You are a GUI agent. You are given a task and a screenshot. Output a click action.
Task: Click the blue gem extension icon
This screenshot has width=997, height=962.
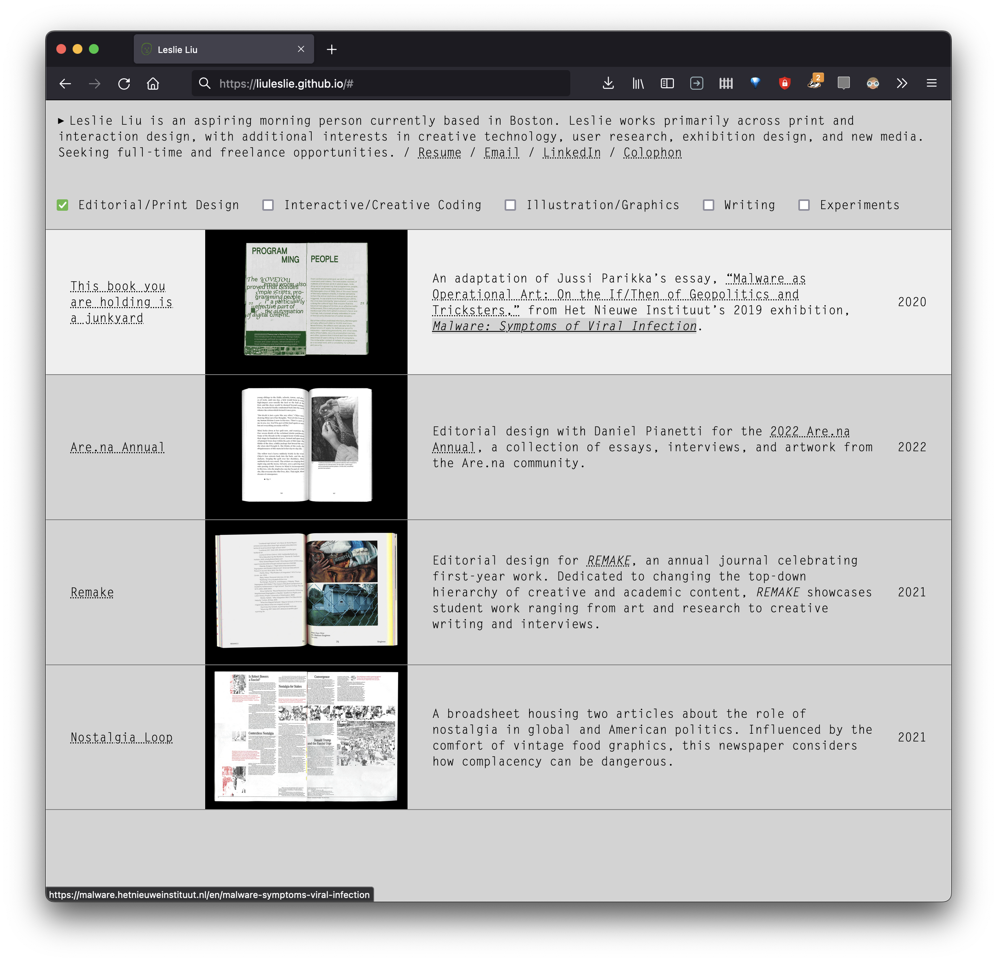[756, 82]
